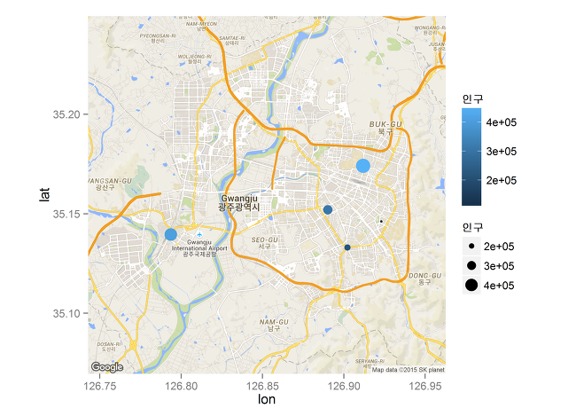Click the blue dot beside Gwangju Airport

pyautogui.click(x=171, y=234)
